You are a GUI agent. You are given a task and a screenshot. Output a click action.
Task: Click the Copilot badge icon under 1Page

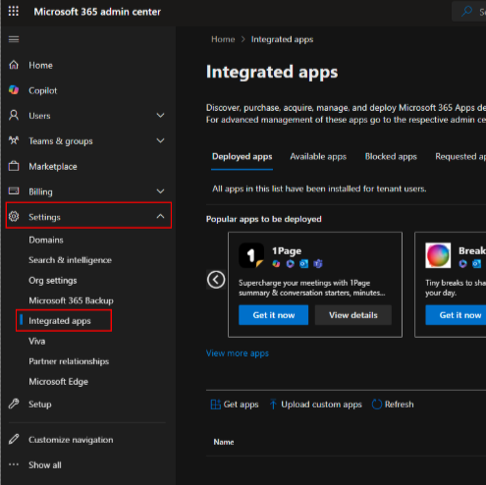tap(276, 264)
